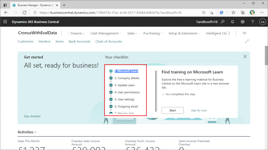Click the check mark next to Company details

[x=111, y=78]
